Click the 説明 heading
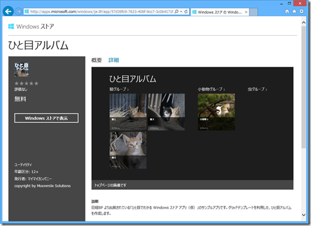Viewport: 311px width, 226px height. pyautogui.click(x=95, y=202)
